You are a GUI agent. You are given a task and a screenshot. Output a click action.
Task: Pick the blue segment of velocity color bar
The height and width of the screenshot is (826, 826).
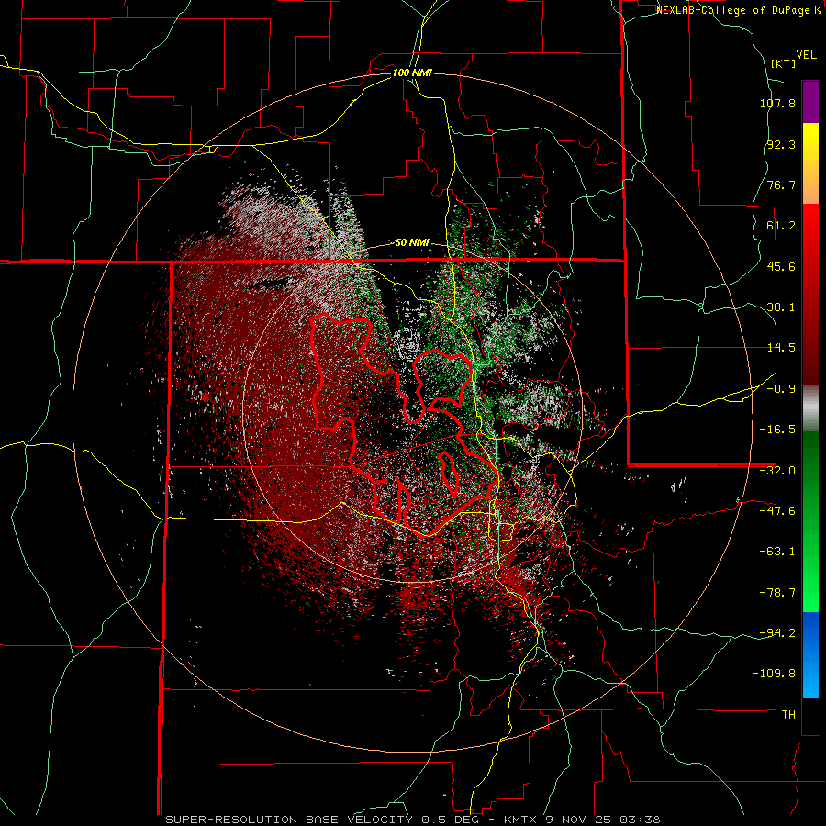[810, 654]
